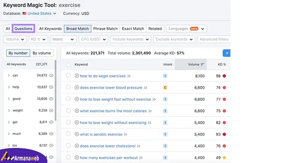286x163 pixels.
Task: Select the Phrase Match tab
Action: 105,29
